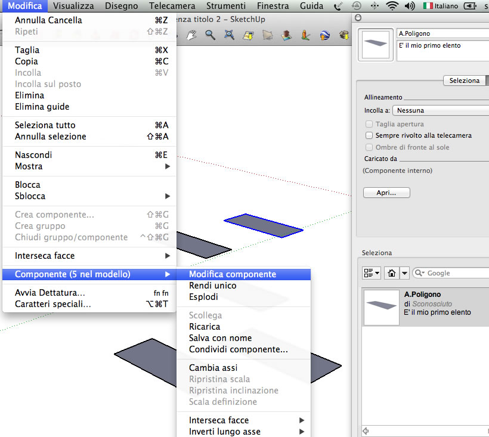The image size is (489, 437).
Task: Open the list view options dropdown
Action: tap(372, 273)
